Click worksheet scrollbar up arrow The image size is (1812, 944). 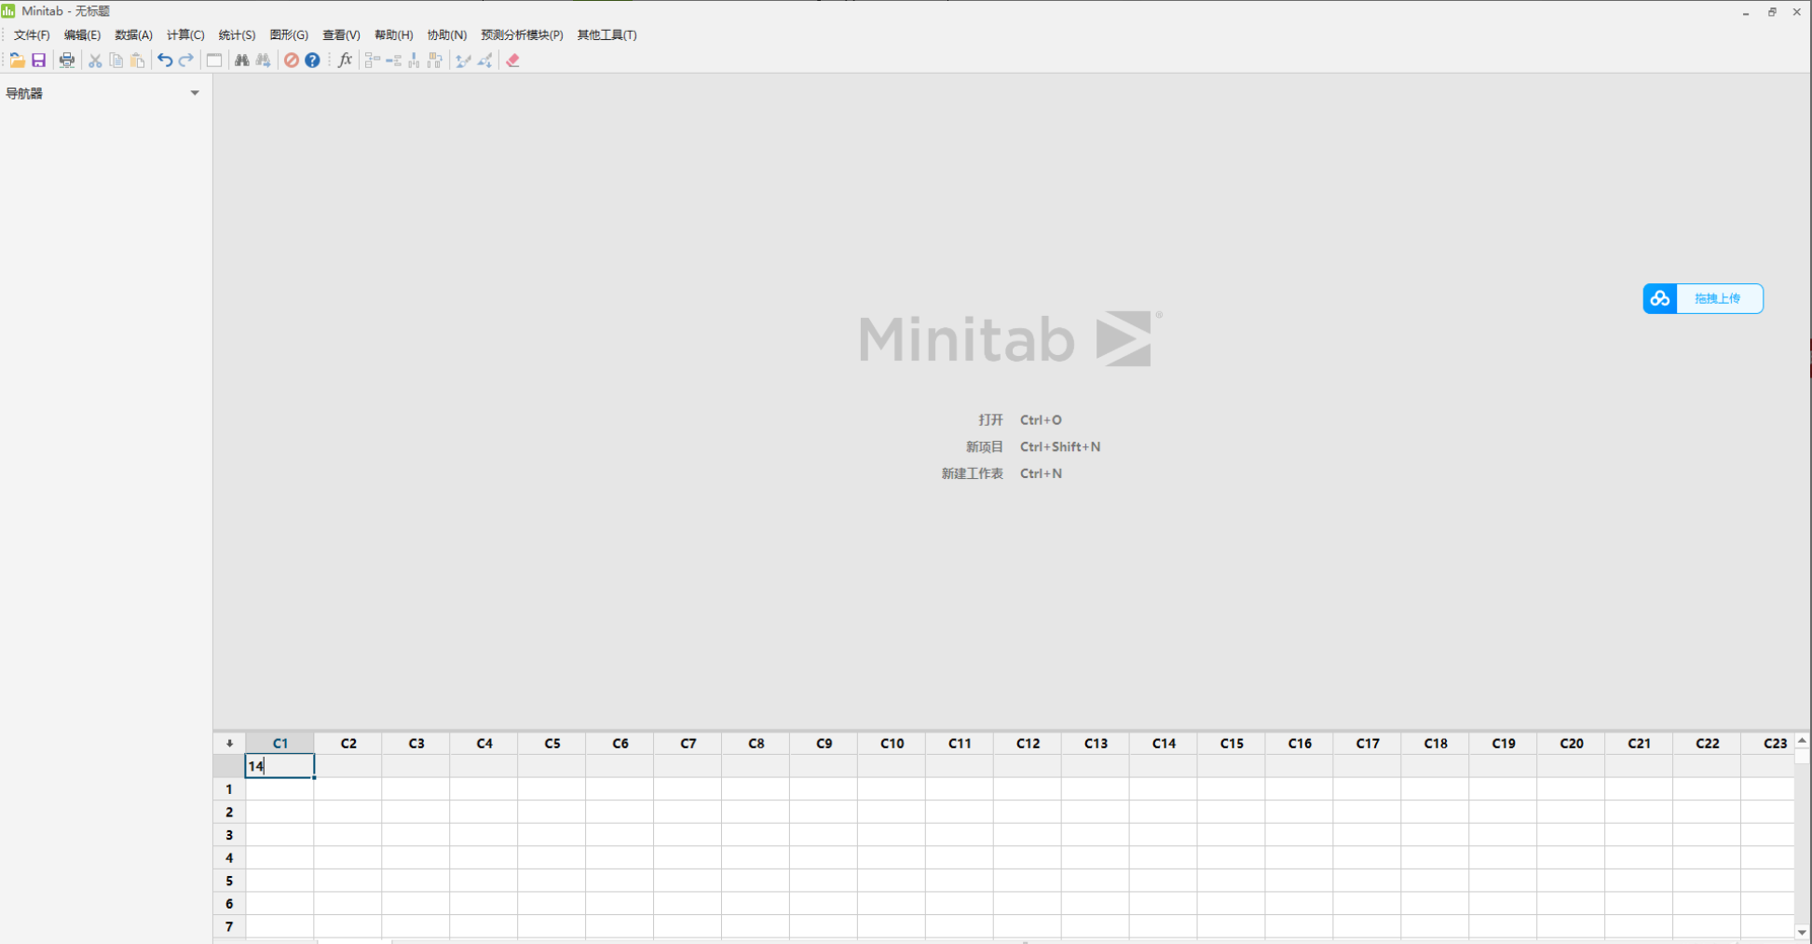[1802, 741]
